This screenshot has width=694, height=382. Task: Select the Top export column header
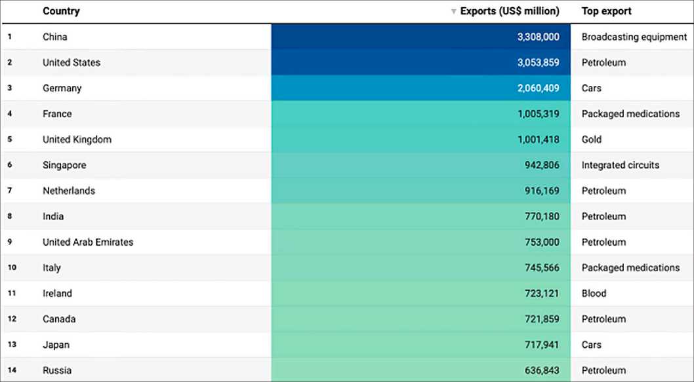(606, 11)
